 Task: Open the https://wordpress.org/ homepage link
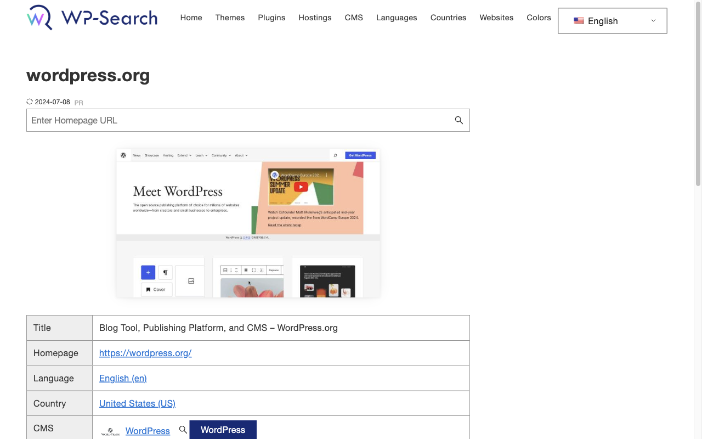[145, 353]
